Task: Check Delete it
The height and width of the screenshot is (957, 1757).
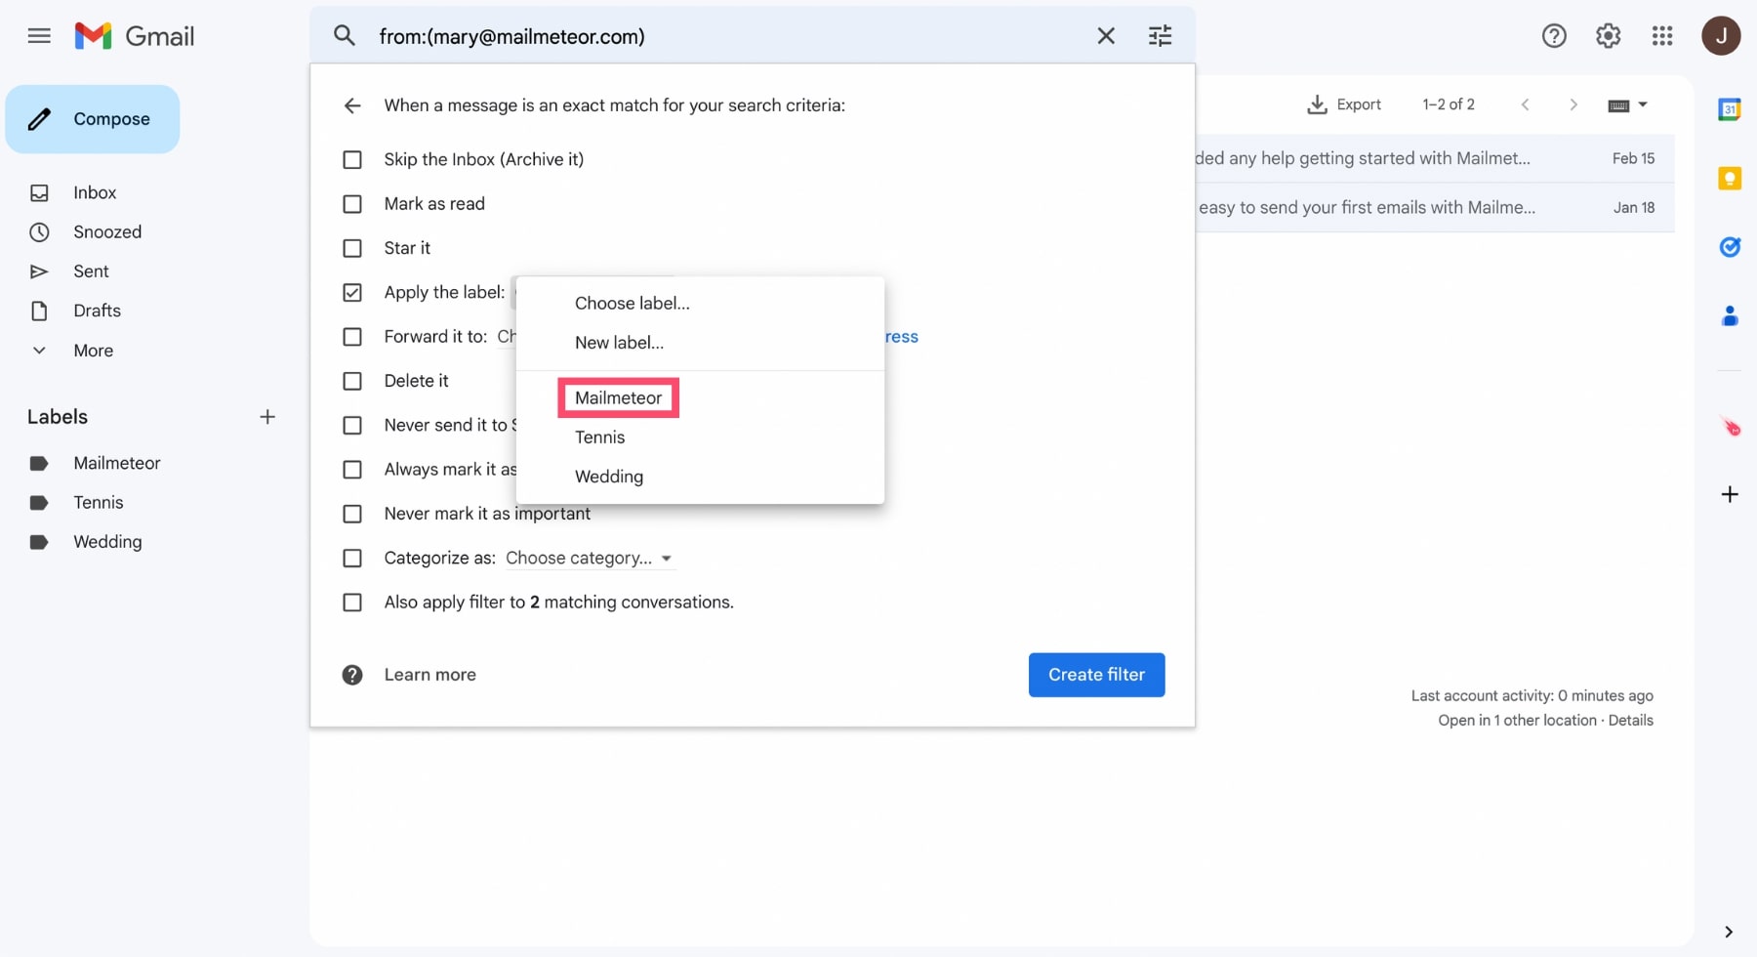Action: (352, 381)
